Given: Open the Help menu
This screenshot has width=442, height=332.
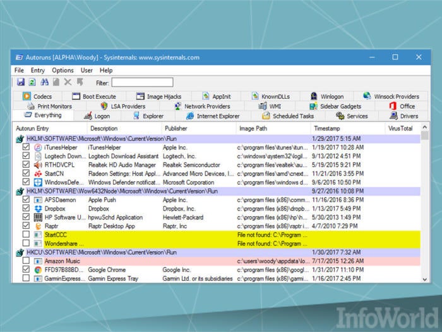Looking at the screenshot, I should point(106,70).
